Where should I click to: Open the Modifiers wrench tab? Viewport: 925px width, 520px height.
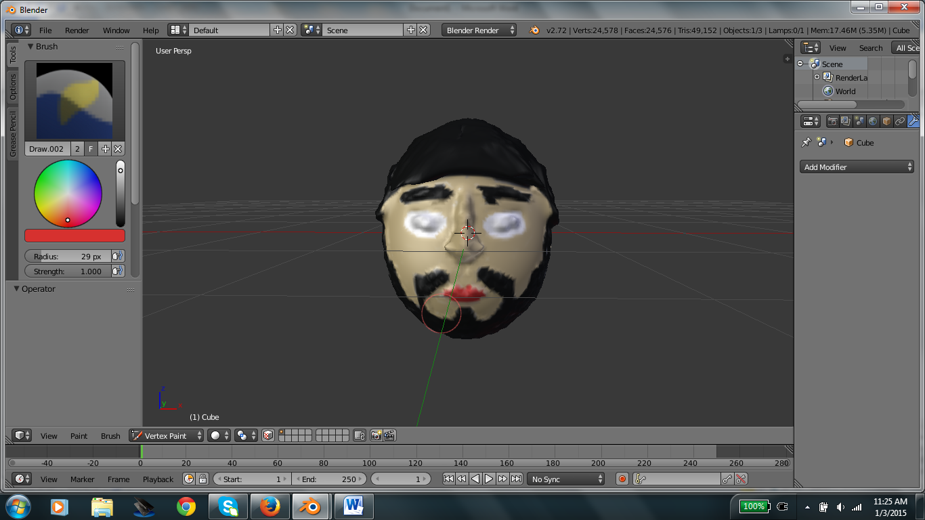[x=913, y=121]
